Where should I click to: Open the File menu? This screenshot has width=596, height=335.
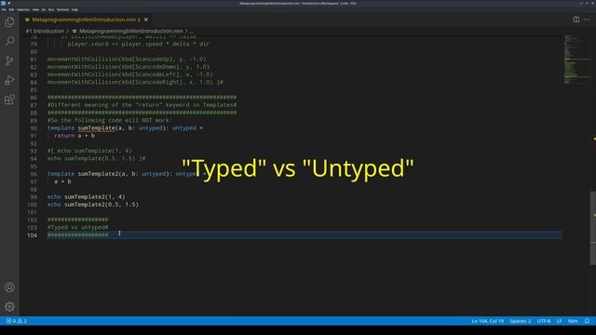pos(4,9)
